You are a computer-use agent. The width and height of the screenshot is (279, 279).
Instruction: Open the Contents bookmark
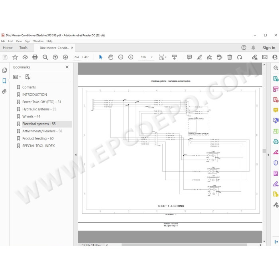click(x=29, y=87)
